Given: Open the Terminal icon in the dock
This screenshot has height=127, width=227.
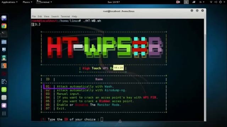Looking at the screenshot, I should pyautogui.click(x=4, y=34).
